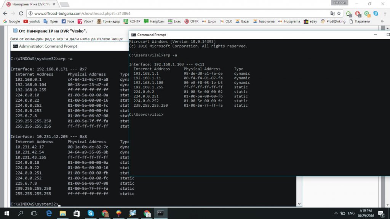390x219 pixels.
Task: Open the Тривиадор bookmark
Action: [x=108, y=21]
